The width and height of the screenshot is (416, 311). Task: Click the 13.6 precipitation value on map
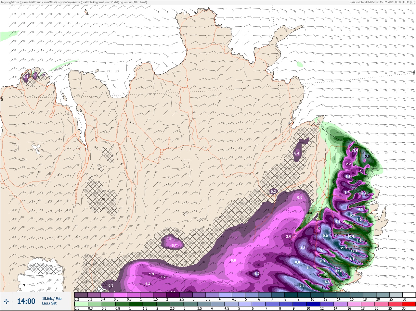[x=339, y=271]
